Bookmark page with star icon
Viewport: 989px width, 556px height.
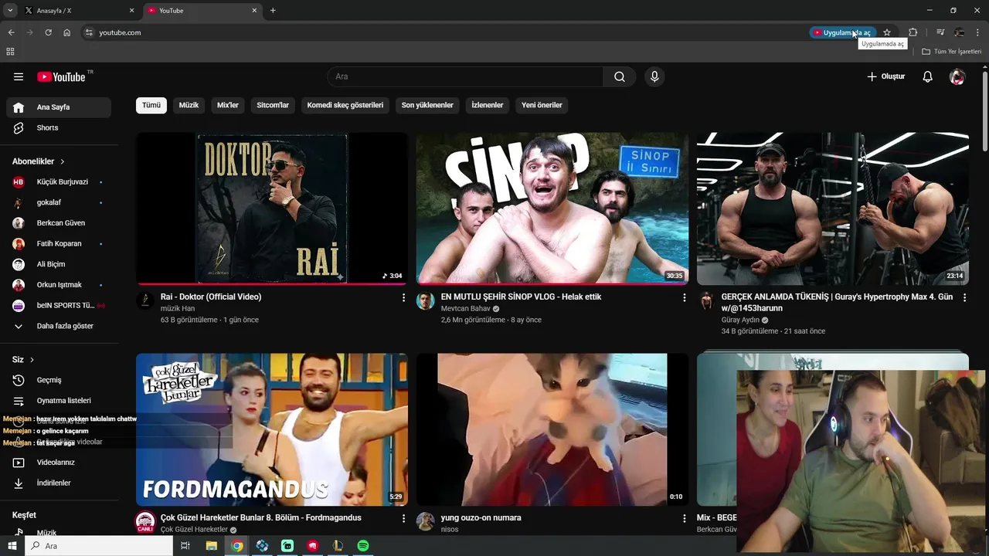pos(887,32)
